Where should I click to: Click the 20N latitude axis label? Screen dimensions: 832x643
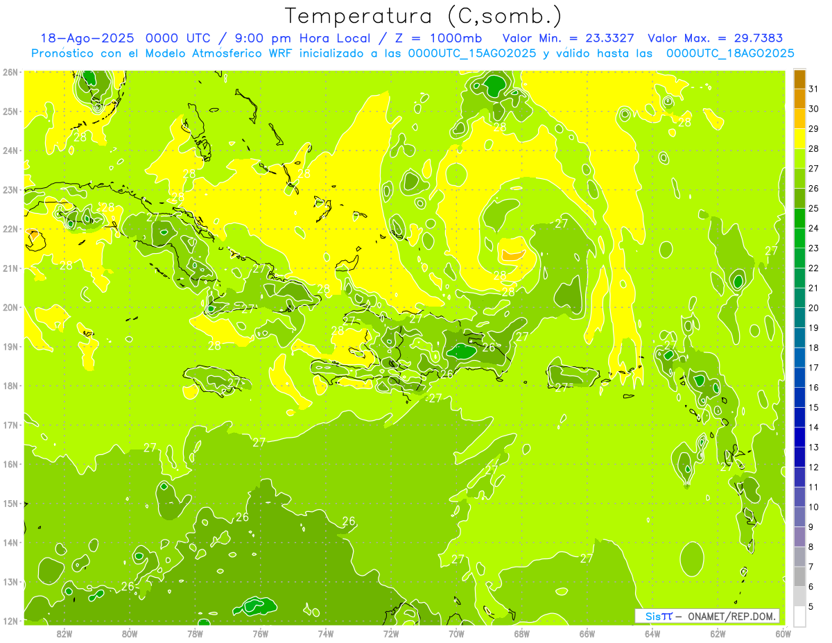[10, 307]
